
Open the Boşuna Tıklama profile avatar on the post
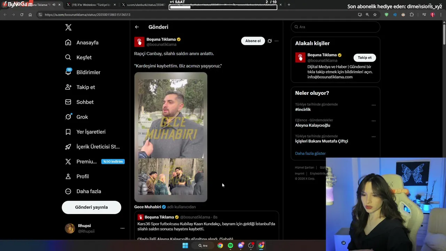point(139,42)
